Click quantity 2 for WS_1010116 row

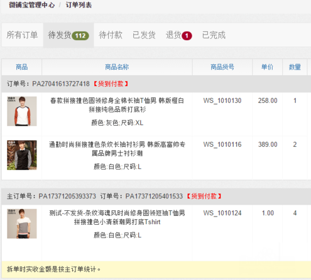coord(295,144)
